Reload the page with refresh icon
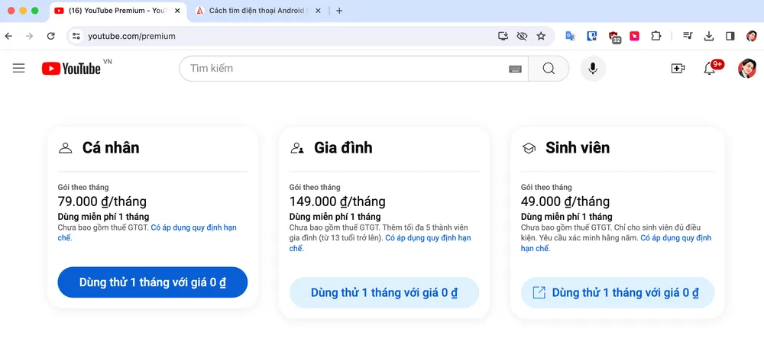The height and width of the screenshot is (361, 764). point(50,36)
